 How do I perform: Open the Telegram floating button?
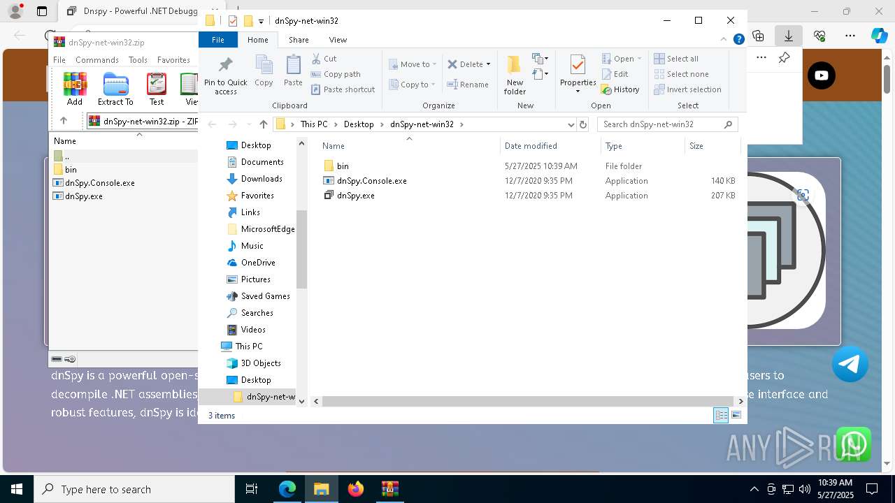tap(850, 364)
